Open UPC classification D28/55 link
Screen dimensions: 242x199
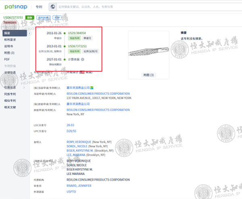pyautogui.click(x=71, y=131)
